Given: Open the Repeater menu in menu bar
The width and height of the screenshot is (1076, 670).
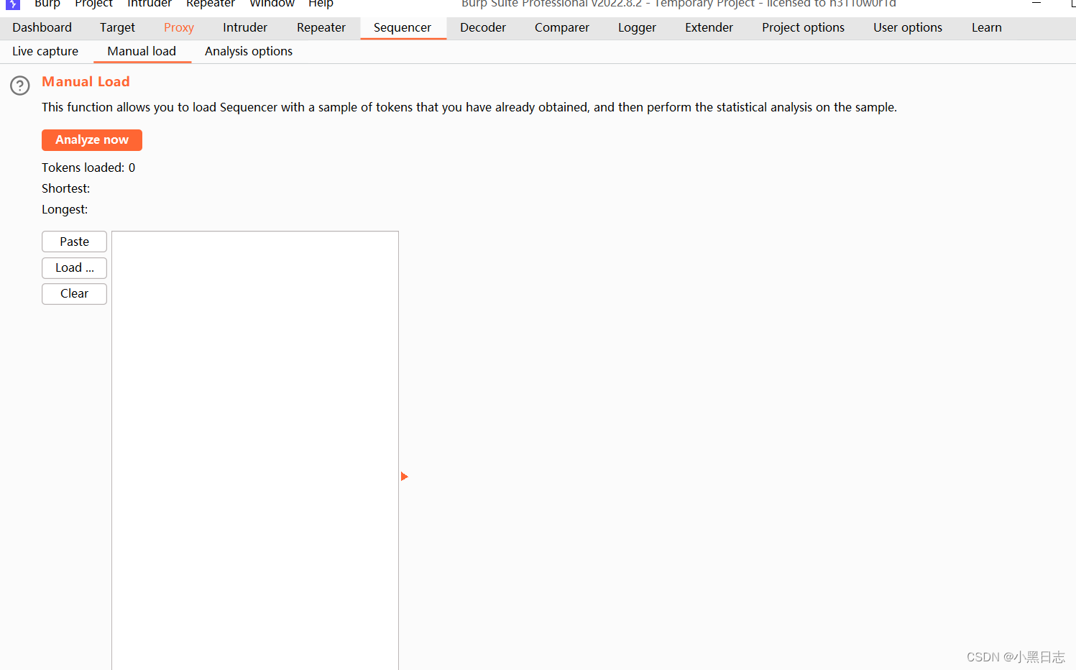Looking at the screenshot, I should click(x=211, y=4).
